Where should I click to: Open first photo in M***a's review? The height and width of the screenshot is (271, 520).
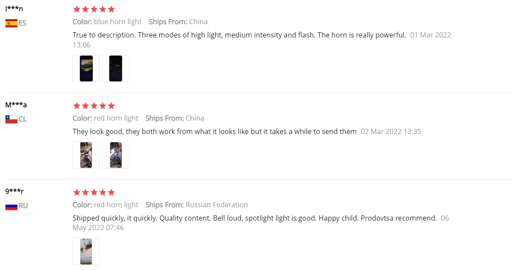pyautogui.click(x=86, y=155)
